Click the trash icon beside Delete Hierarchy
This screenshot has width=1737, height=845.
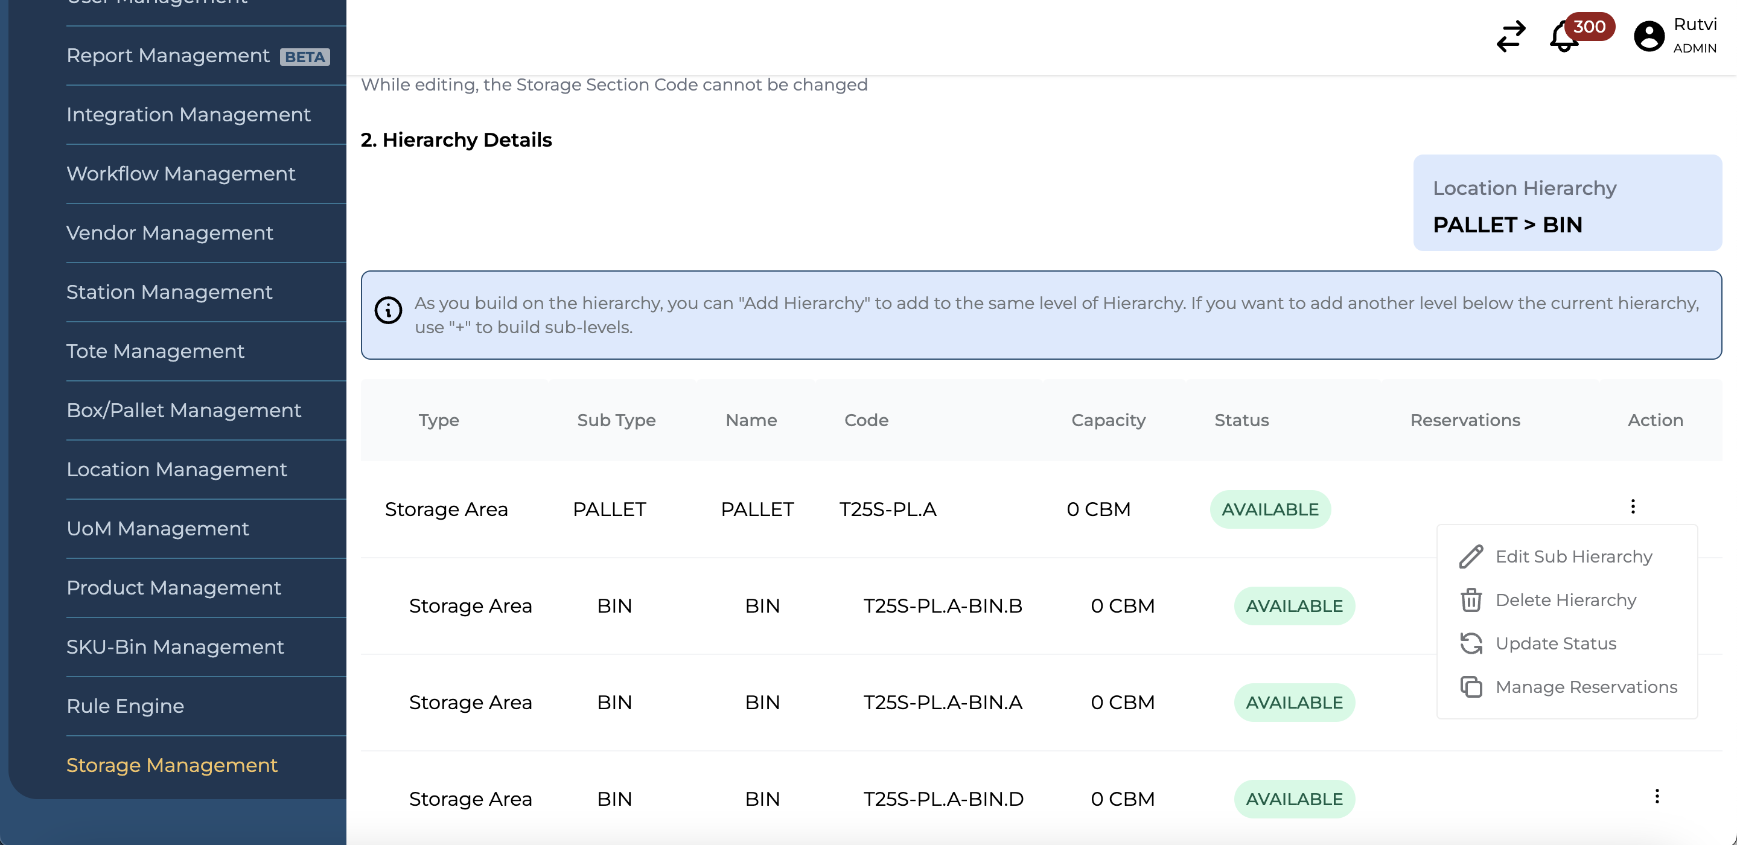pyautogui.click(x=1471, y=599)
